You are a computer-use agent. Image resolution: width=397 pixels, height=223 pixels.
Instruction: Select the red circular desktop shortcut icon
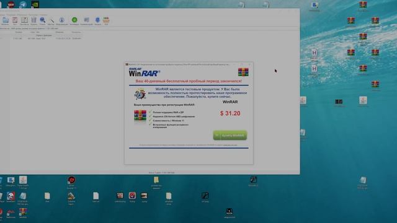(x=71, y=180)
